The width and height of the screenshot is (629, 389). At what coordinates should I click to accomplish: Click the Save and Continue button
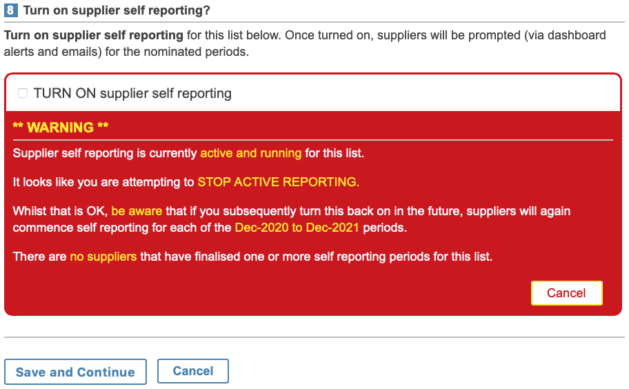tap(75, 372)
